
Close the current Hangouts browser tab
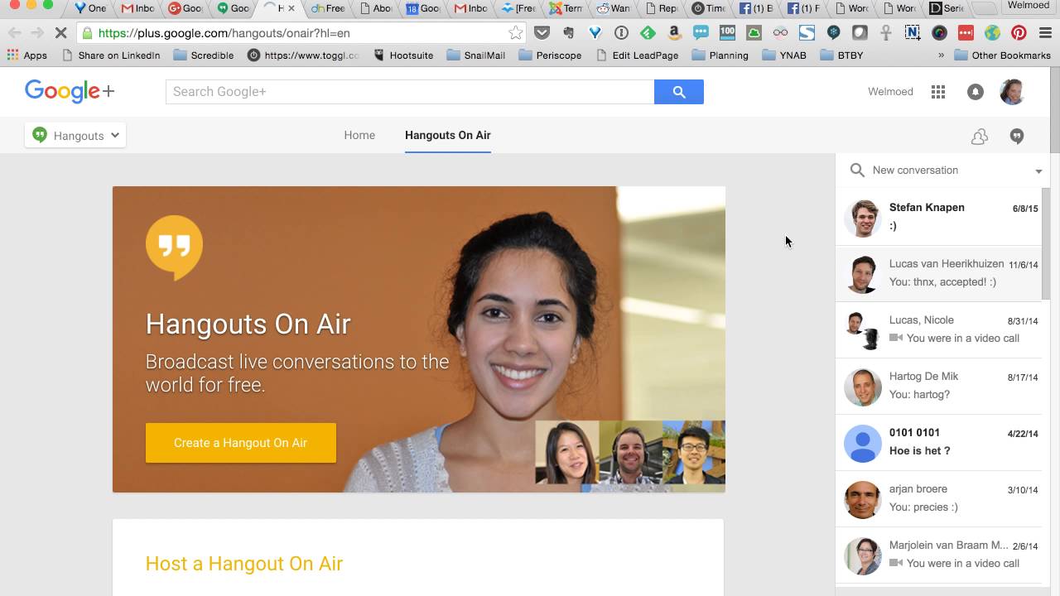pyautogui.click(x=291, y=8)
